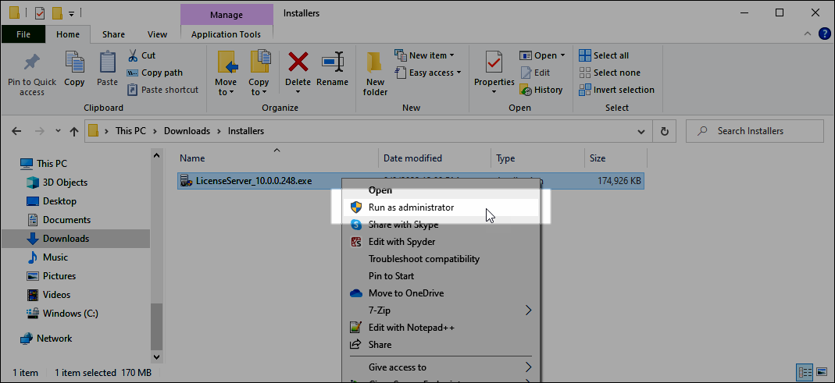
Task: Select Downloads in the navigation pane
Action: [66, 239]
